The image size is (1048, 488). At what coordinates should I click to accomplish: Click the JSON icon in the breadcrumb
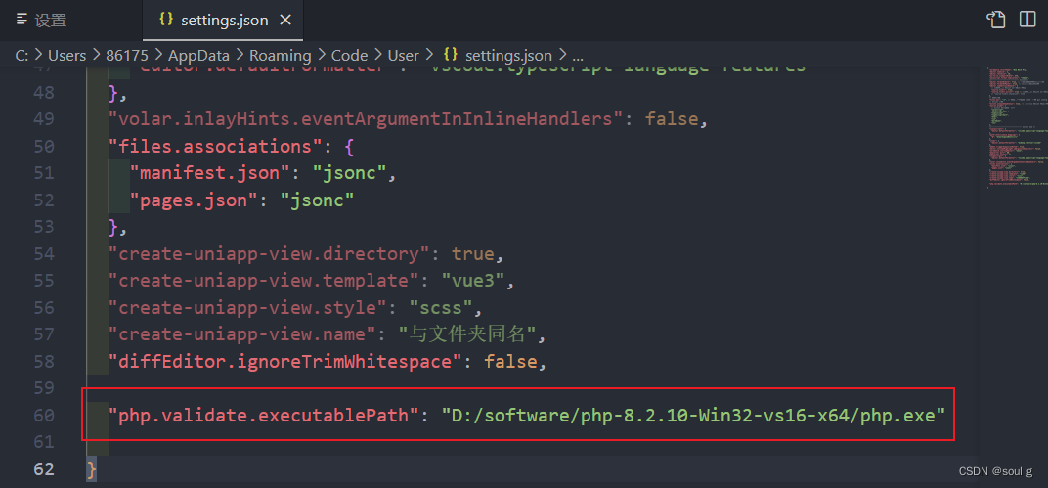pos(451,54)
